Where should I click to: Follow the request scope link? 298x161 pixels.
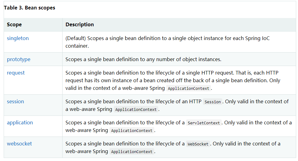(16, 73)
